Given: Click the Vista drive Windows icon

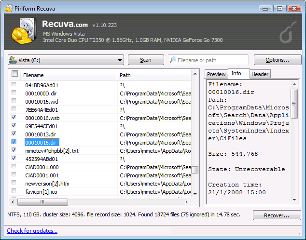Looking at the screenshot, I should (x=13, y=60).
